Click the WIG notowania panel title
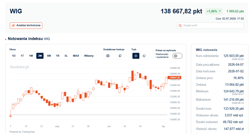251x134 pixels. click(207, 50)
